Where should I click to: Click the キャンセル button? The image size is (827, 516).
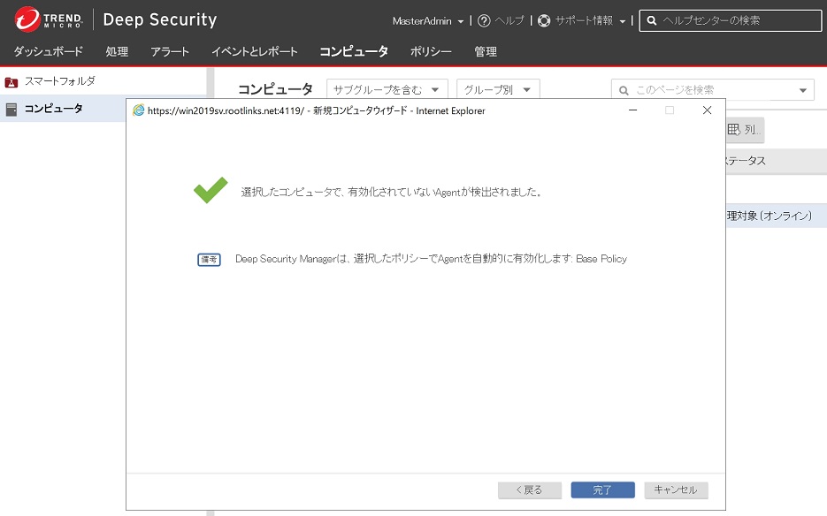[x=676, y=489]
